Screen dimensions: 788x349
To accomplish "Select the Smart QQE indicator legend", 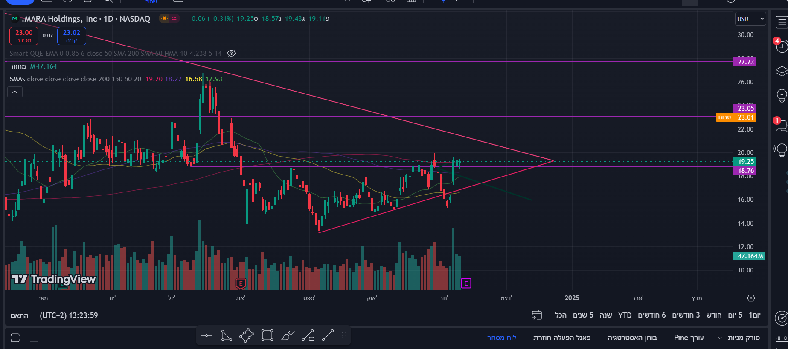I will click(116, 53).
